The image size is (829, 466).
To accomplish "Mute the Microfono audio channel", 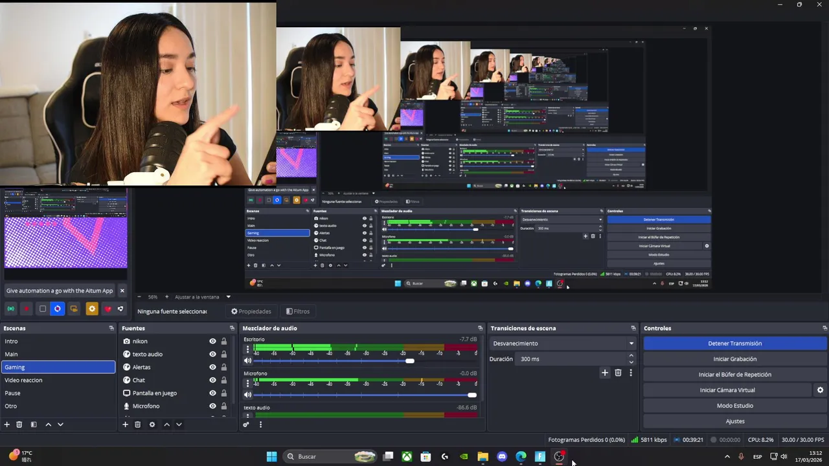I will tap(247, 395).
